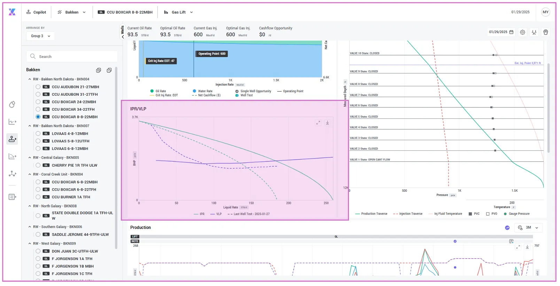Open the Gas Lift module dropdown
Viewport: 560px width, 286px height.
(178, 12)
